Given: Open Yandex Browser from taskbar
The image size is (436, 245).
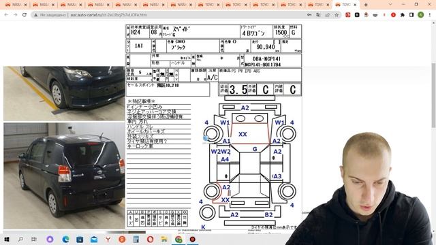Looking at the screenshot, I should click(122, 239).
